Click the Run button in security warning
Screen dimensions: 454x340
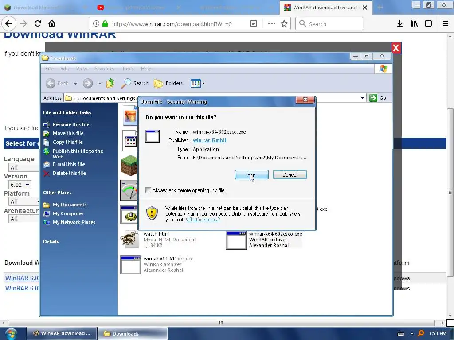click(x=252, y=174)
